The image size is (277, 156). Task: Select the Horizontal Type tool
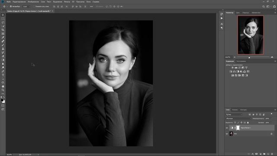(x=3, y=75)
